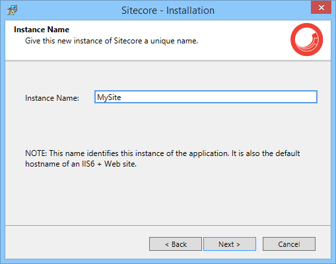Click the bold 'Instance Name' heading
Image resolution: width=336 pixels, height=264 pixels.
42,30
